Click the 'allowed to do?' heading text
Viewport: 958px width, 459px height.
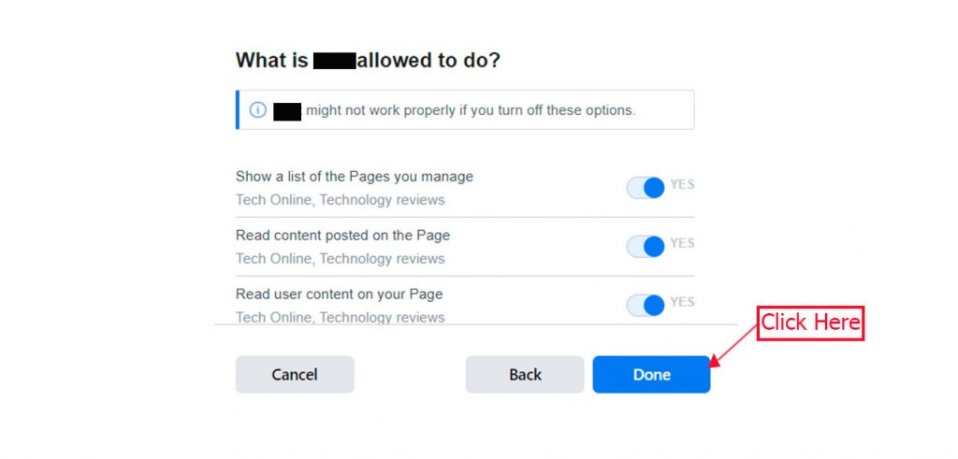(428, 61)
